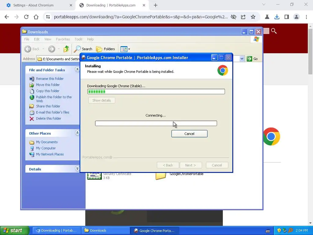The width and height of the screenshot is (313, 235).
Task: Click the installer progress bar
Action: click(156, 91)
